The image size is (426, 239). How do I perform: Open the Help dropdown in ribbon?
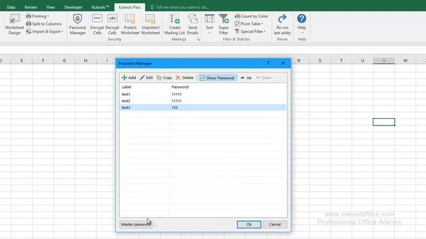302,25
